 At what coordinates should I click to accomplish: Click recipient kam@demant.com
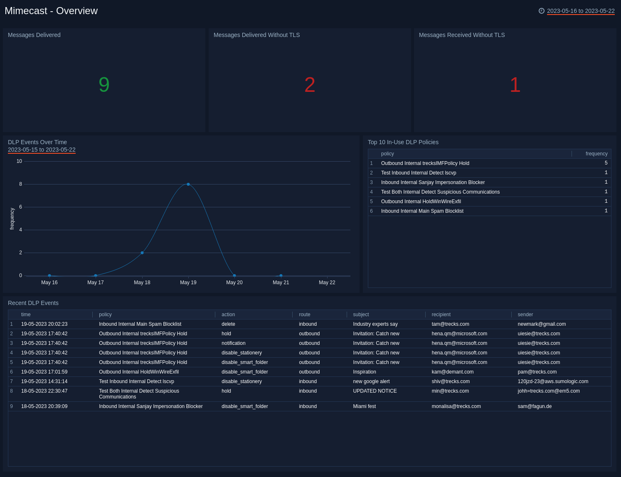(x=453, y=372)
